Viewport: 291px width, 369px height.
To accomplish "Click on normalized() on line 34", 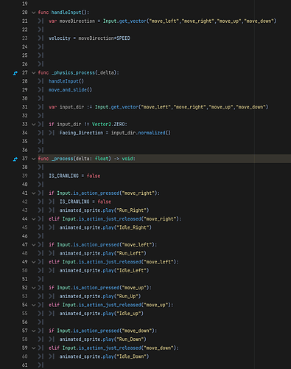I will point(154,133).
